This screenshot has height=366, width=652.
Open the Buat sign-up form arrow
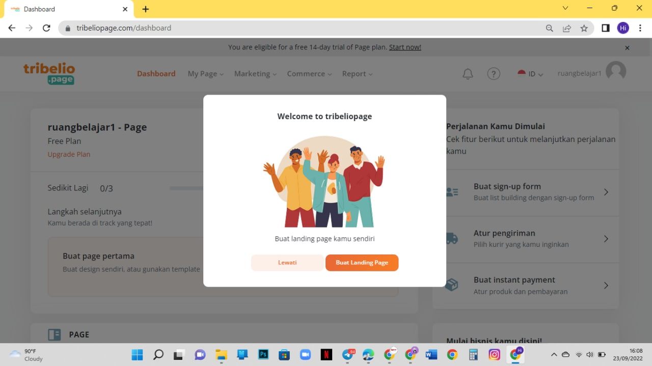(606, 192)
